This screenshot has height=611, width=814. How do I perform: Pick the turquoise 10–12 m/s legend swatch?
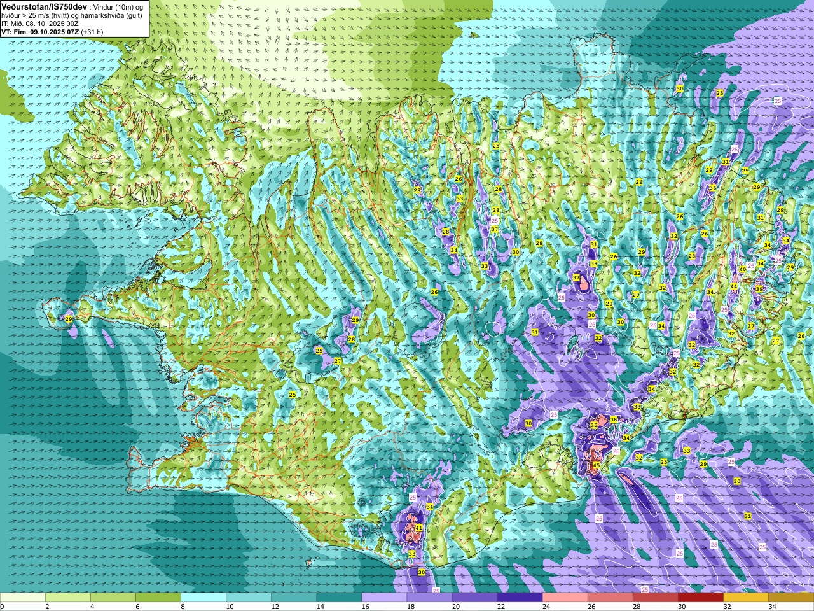coord(249,598)
